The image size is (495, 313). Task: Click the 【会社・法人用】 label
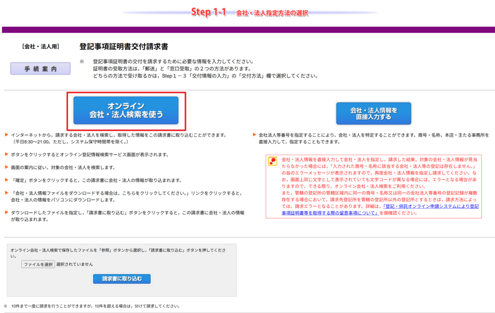(41, 47)
